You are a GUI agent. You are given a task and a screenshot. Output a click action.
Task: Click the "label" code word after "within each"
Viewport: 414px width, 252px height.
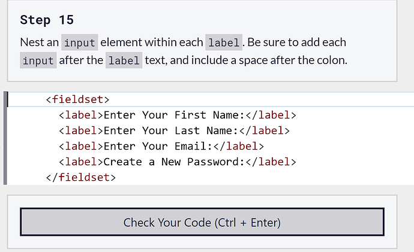pos(224,43)
